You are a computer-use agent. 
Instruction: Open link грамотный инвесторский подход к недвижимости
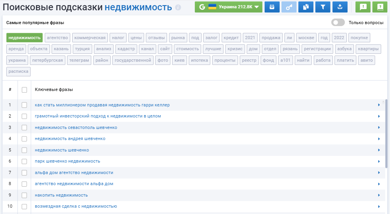pos(98,116)
